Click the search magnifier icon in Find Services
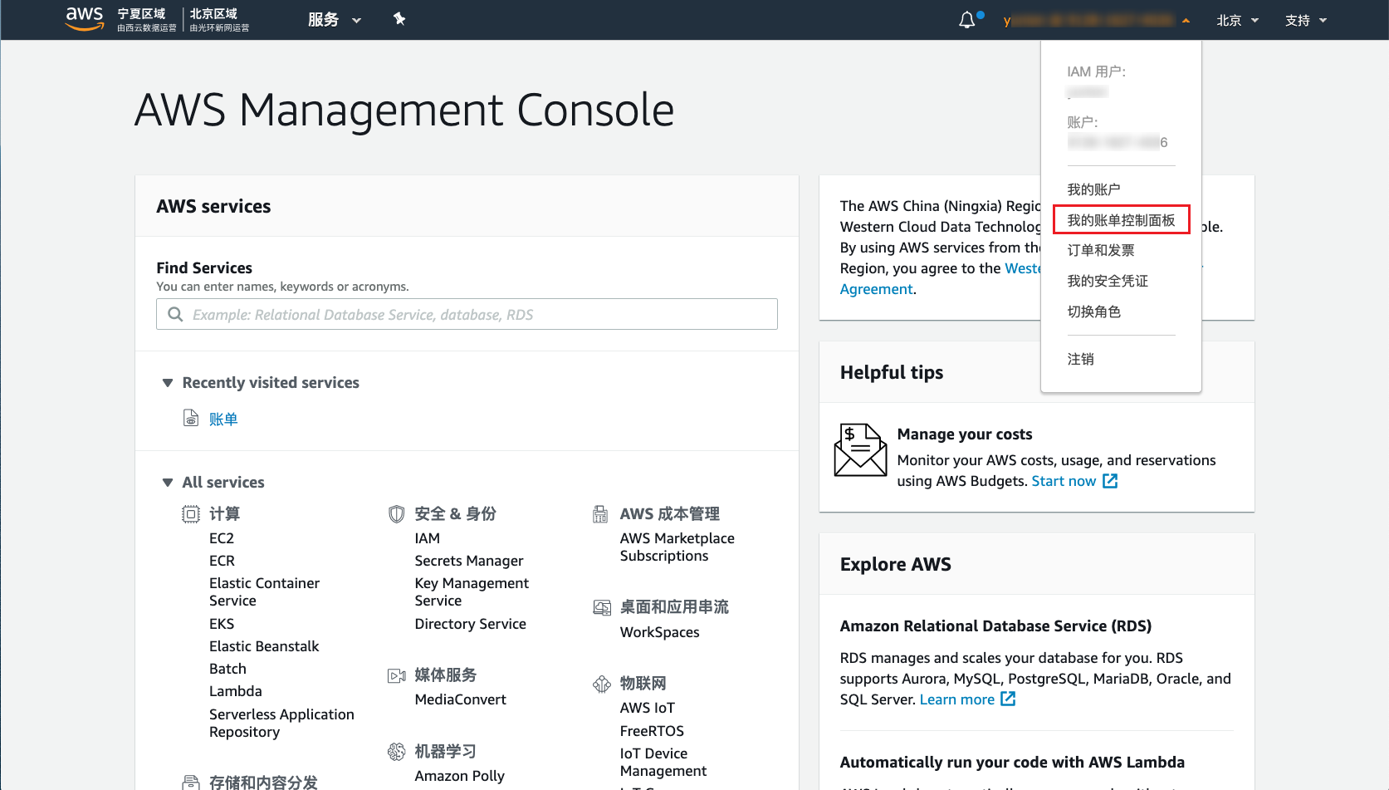Screen dimensions: 1389x790 pyautogui.click(x=175, y=314)
